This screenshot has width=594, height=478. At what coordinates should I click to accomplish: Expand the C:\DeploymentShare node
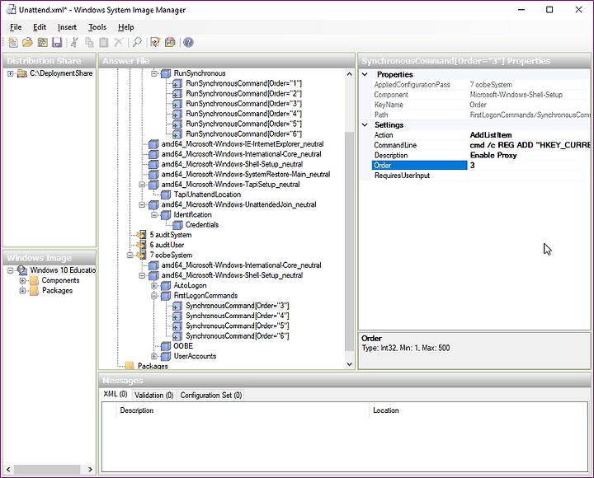(10, 73)
